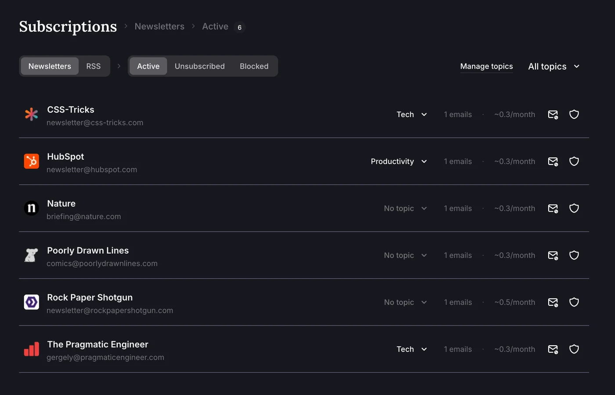Click the Poorly Drawn Lines avatar
This screenshot has height=395, width=615.
coord(31,255)
